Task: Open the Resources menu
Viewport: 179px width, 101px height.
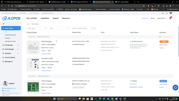Action: coord(66,18)
